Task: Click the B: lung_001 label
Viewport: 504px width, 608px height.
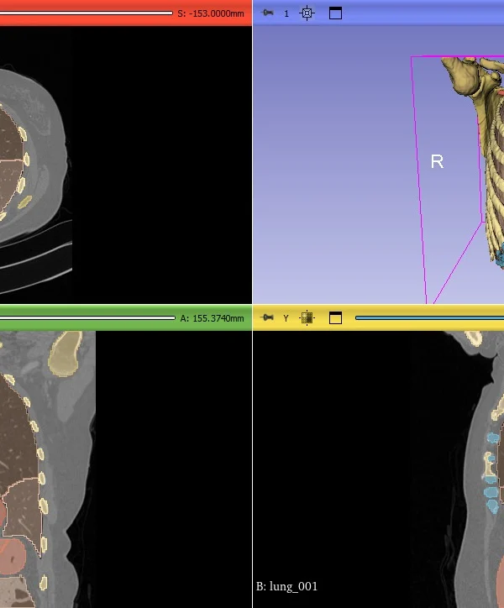Action: click(286, 586)
